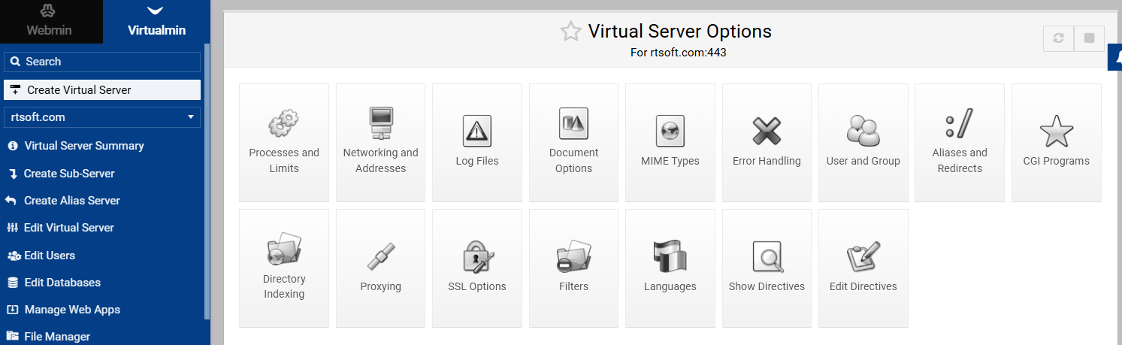Open Edit Directives icon

[x=863, y=257]
